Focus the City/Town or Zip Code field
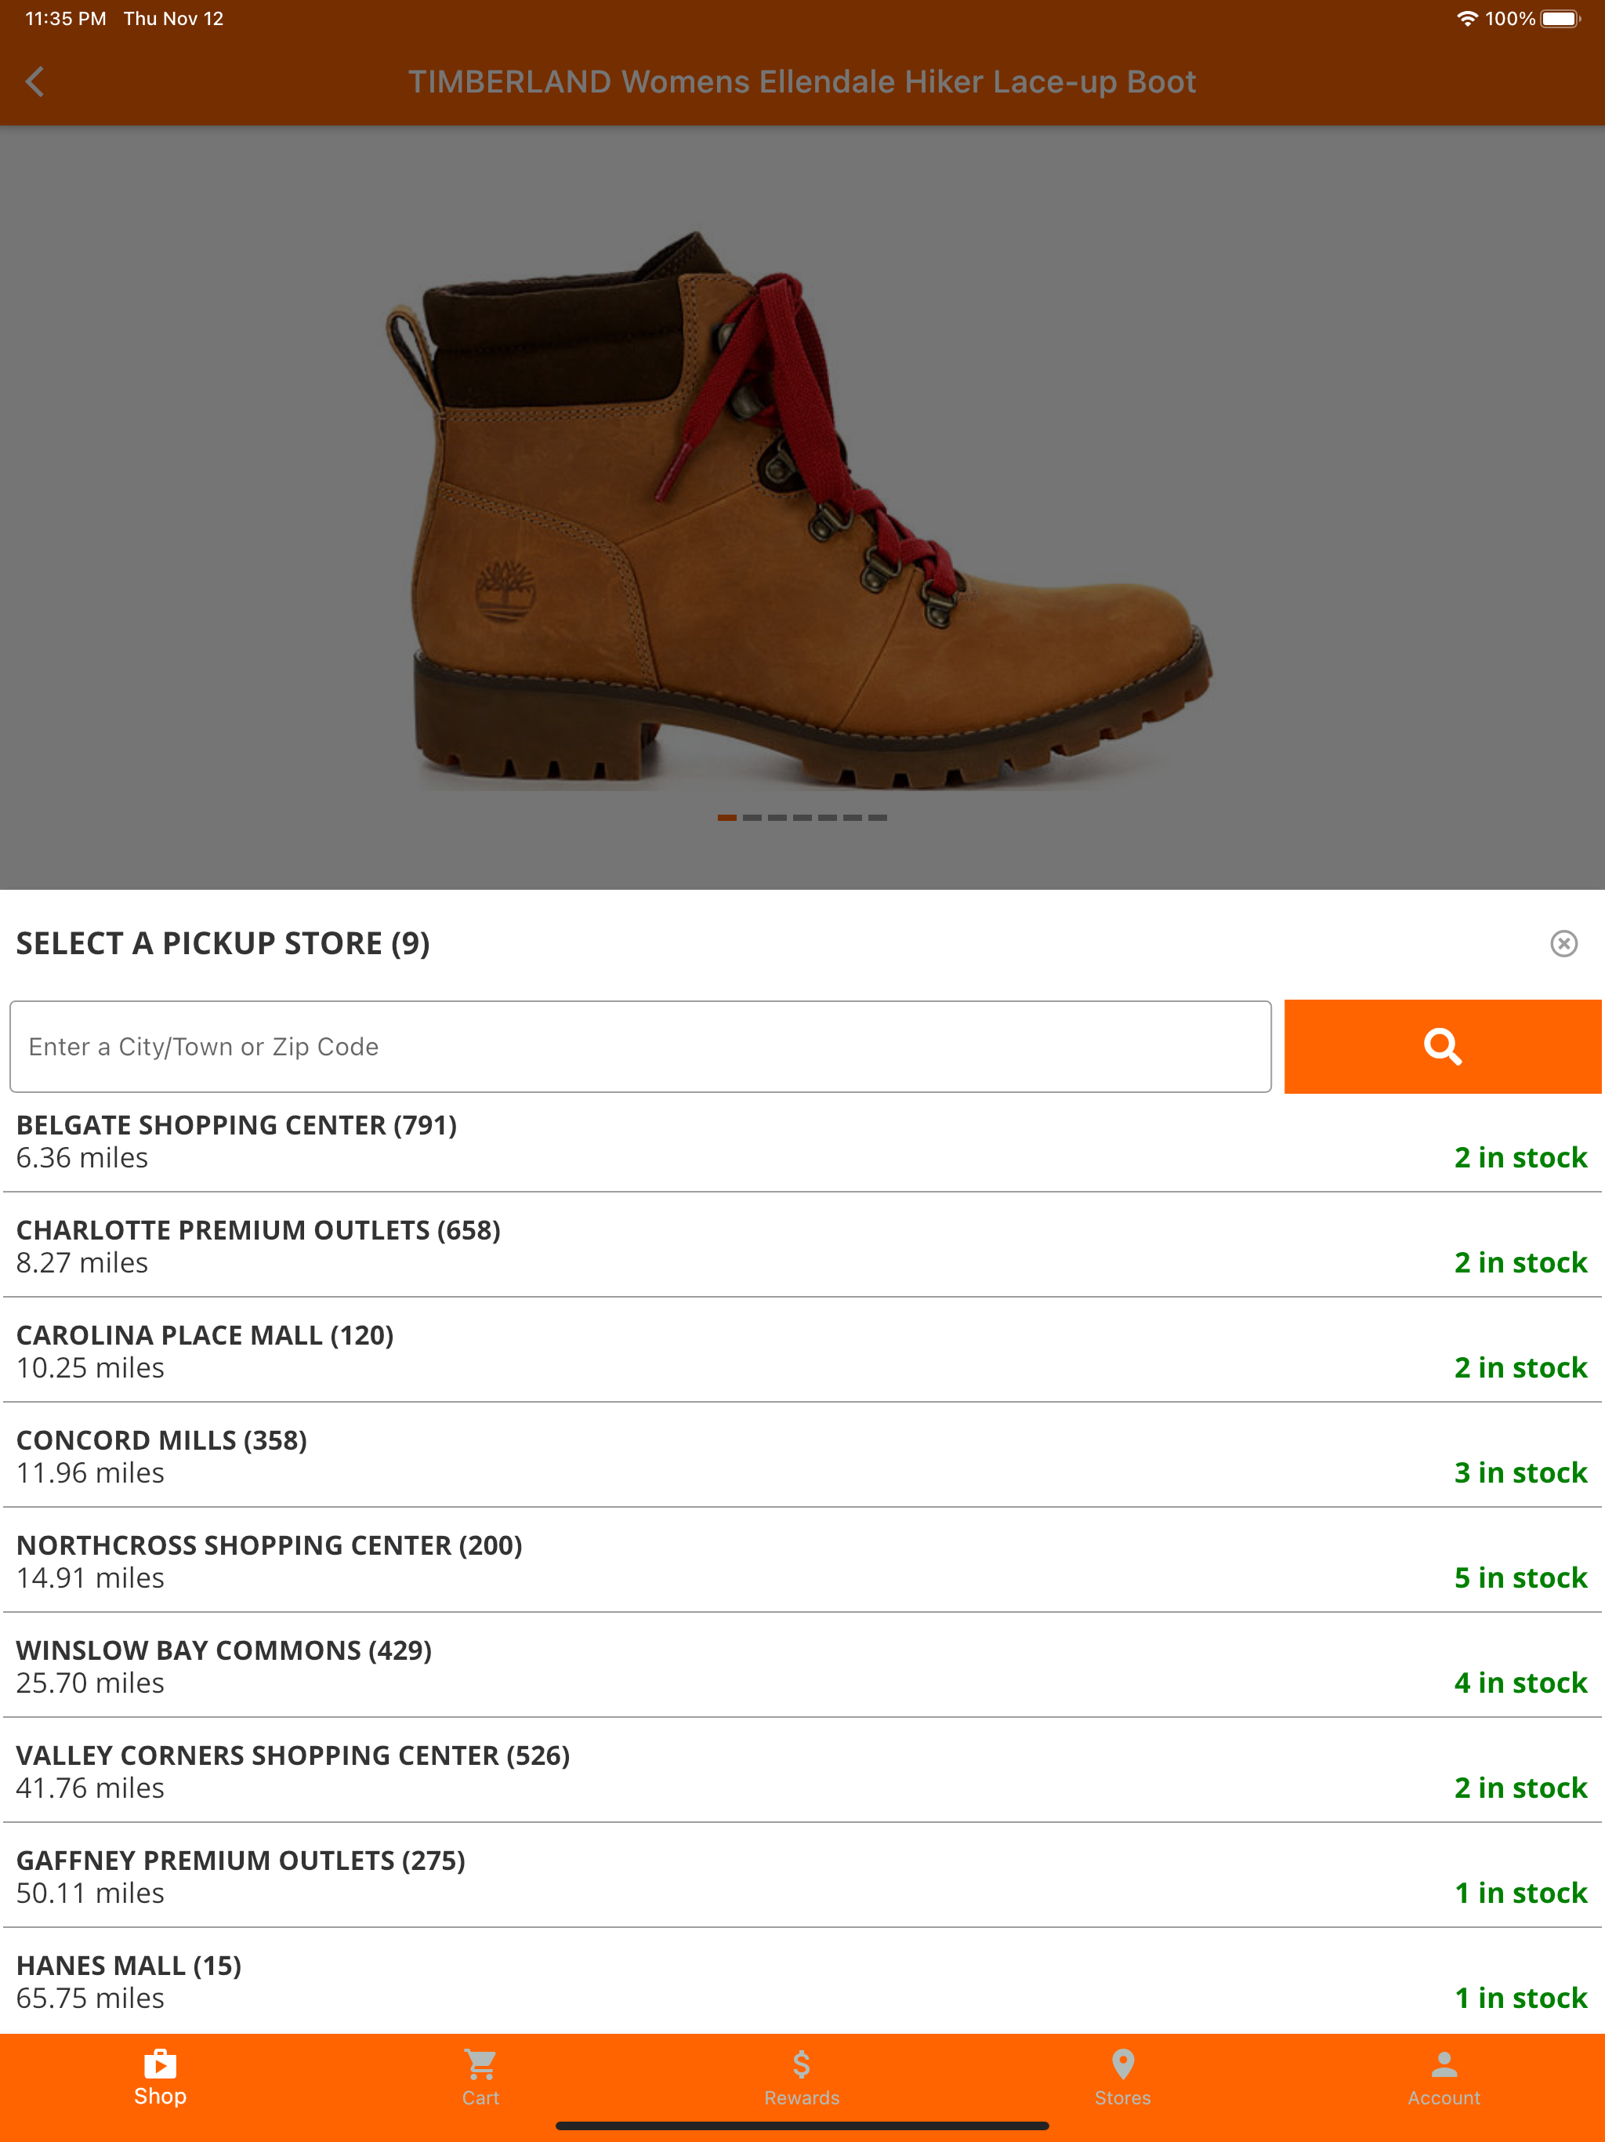This screenshot has width=1605, height=2142. click(641, 1047)
